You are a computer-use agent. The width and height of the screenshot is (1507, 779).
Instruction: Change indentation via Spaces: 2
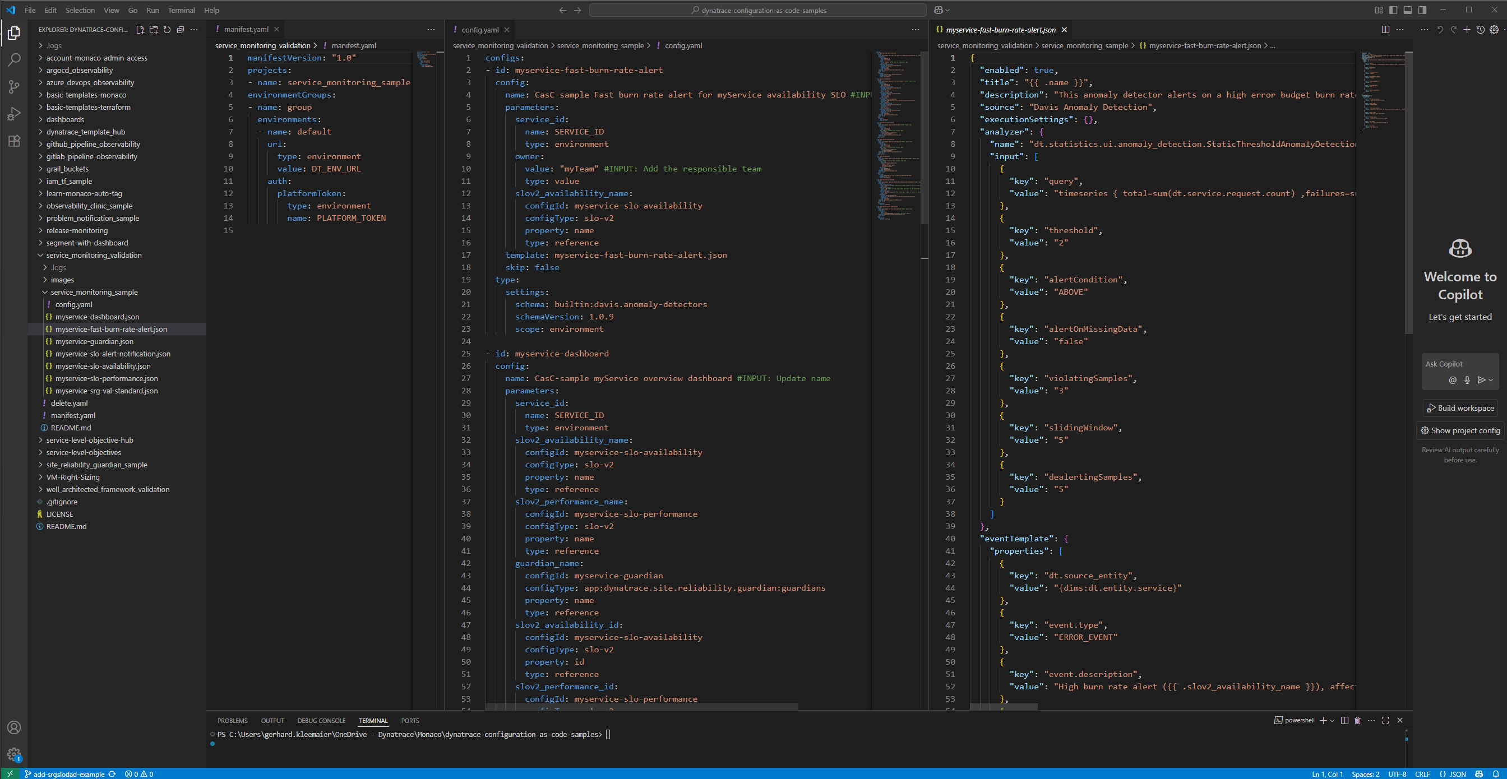point(1365,774)
